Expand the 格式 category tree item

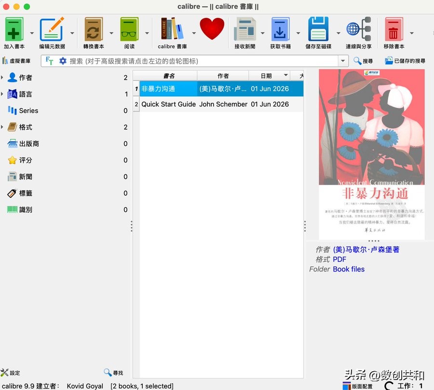point(2,127)
